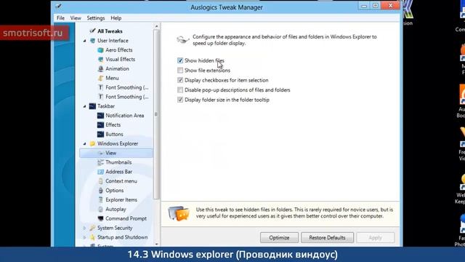Screen dimensions: 465x262
Task: Click the Startup and Shutdown star icon
Action: [x=92, y=237]
